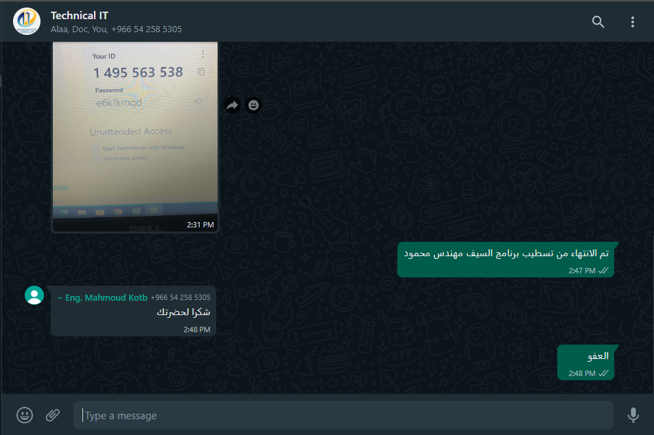Click the Type a message field
Image resolution: width=654 pixels, height=435 pixels.
(x=343, y=415)
